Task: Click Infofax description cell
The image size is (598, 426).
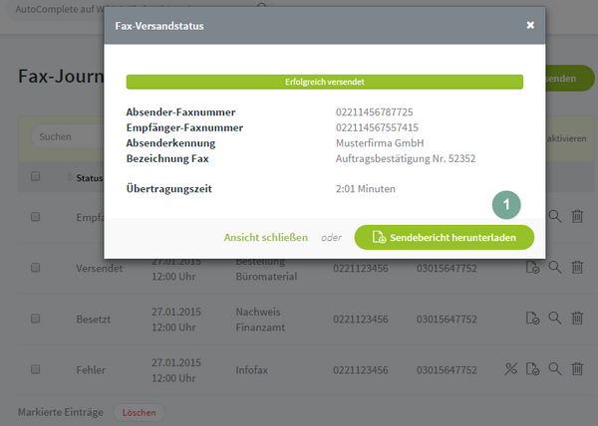Action: pyautogui.click(x=252, y=370)
